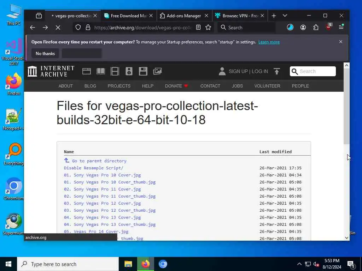This screenshot has width=362, height=271.
Task: Switch to the Free Download Manager tab
Action: click(129, 16)
